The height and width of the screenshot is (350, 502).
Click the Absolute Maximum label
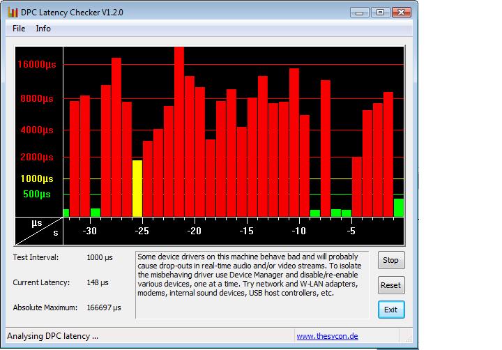point(45,307)
